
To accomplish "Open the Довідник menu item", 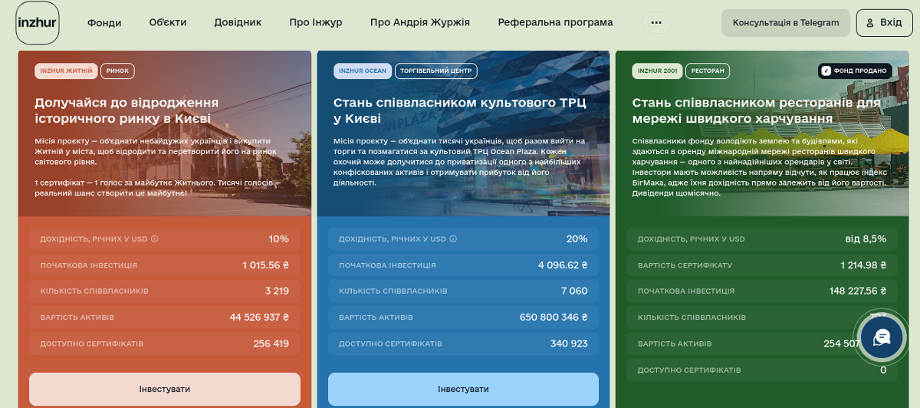I will (x=238, y=22).
